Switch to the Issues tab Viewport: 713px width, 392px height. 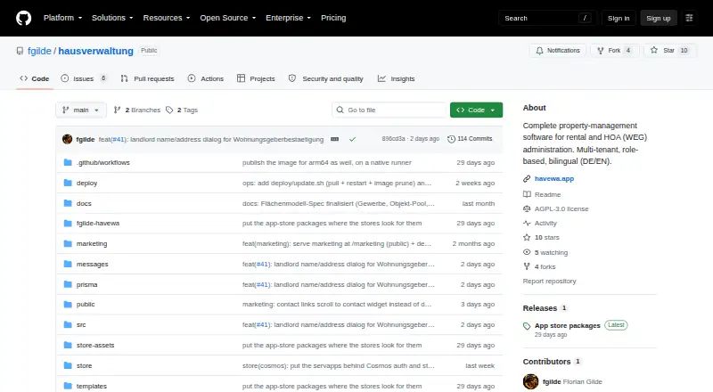(x=85, y=78)
